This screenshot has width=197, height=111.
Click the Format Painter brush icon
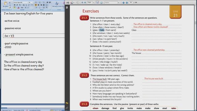point(10,7)
